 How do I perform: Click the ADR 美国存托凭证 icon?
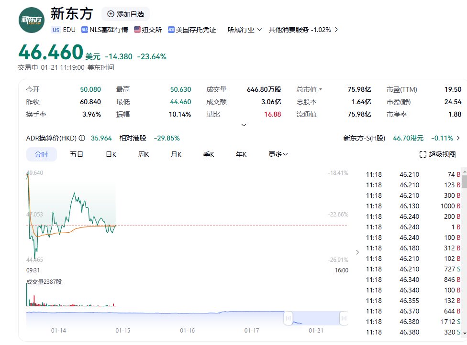[x=171, y=30]
